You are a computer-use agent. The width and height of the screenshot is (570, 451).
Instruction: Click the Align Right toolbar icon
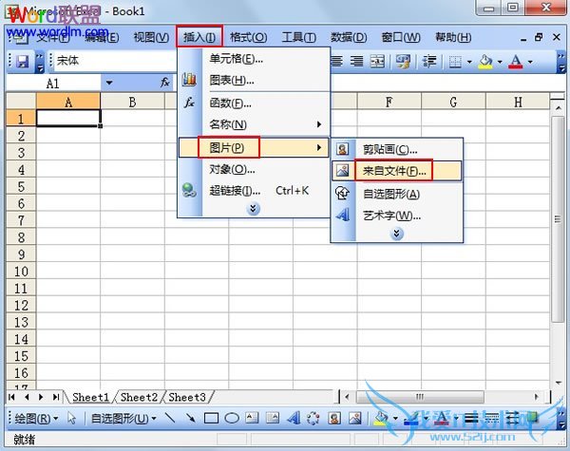(356, 61)
